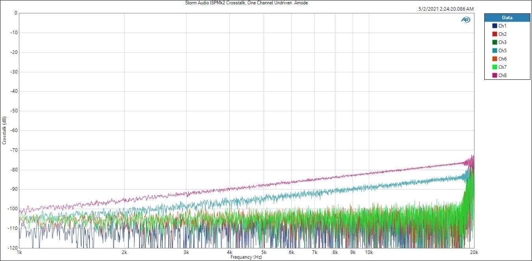Click the -120 tick label on crosstalk axis
The image size is (532, 261).
(12, 248)
